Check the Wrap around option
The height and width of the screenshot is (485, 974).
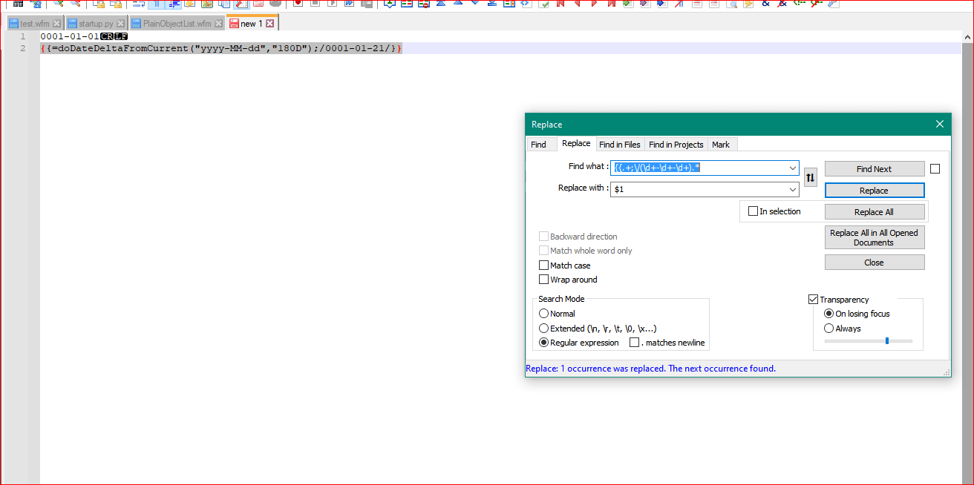click(544, 279)
